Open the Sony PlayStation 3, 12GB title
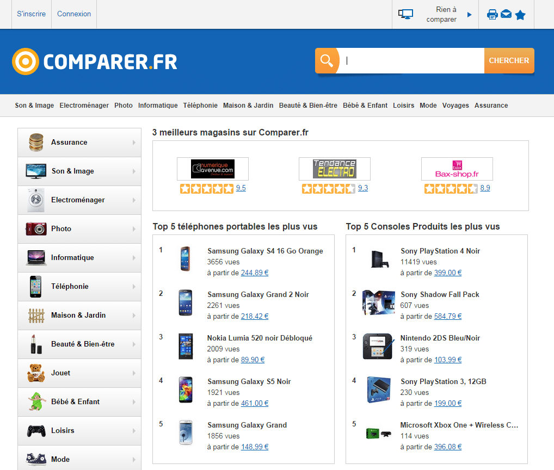This screenshot has width=554, height=470. click(444, 381)
